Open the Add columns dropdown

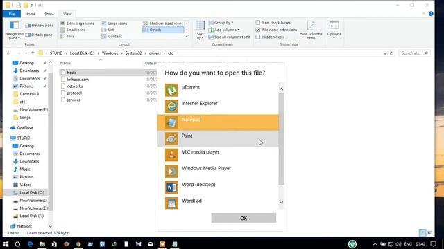[x=224, y=30]
